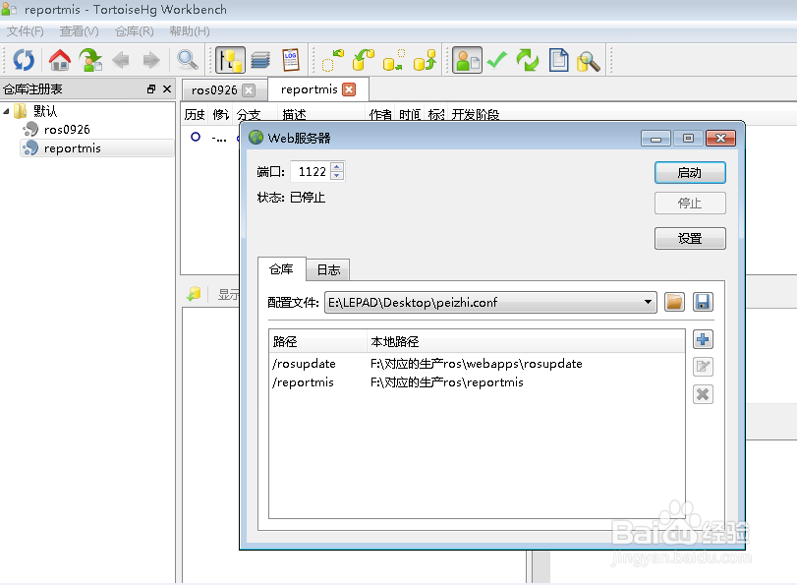Click the 启动 button
This screenshot has height=585, width=797.
tap(690, 173)
